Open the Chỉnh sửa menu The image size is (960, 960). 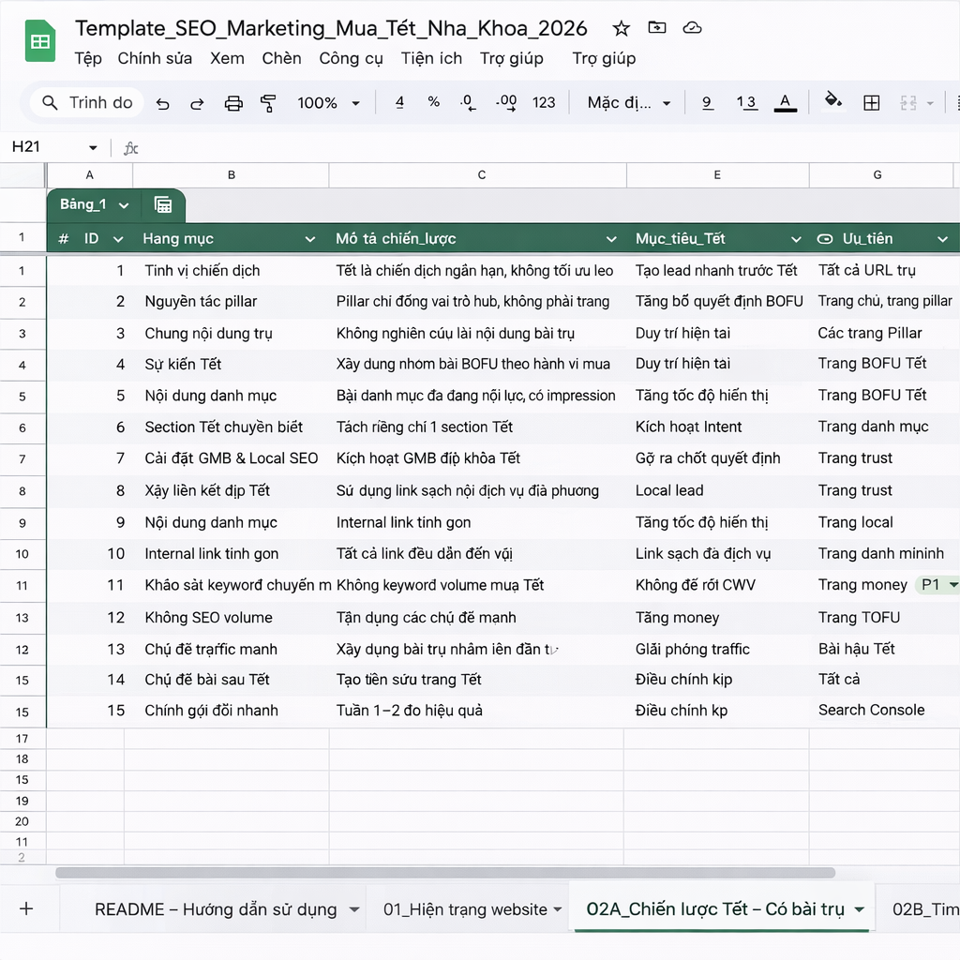[155, 59]
